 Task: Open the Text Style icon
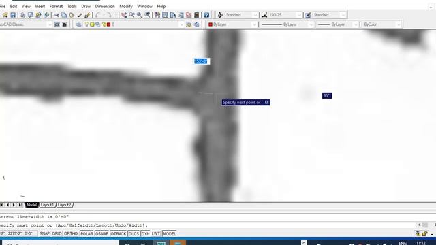pos(220,15)
